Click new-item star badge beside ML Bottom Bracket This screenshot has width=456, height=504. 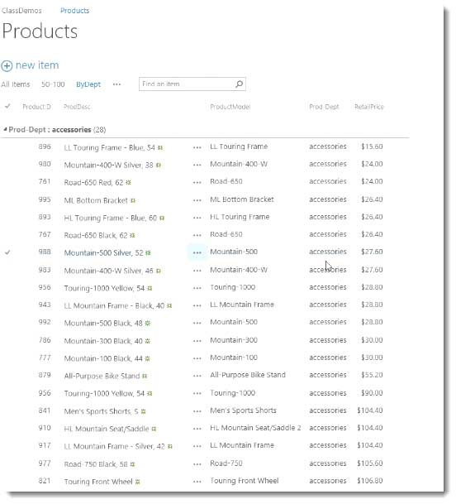(x=133, y=200)
